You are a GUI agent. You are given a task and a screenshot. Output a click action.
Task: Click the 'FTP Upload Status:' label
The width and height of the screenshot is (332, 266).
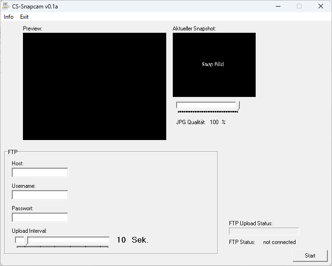pos(251,223)
